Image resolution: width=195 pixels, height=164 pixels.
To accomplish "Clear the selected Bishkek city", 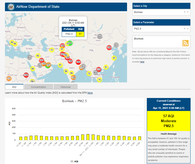I will [x=184, y=12].
